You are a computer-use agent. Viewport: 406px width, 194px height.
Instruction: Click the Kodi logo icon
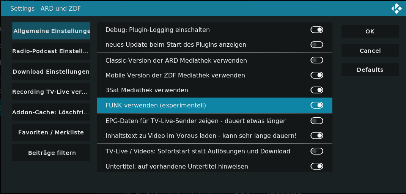click(x=397, y=9)
